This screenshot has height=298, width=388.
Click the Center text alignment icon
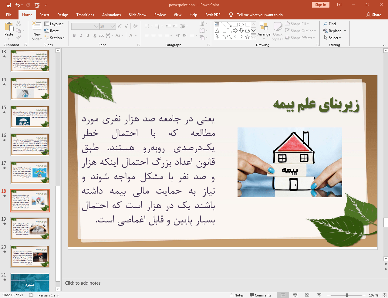click(154, 36)
